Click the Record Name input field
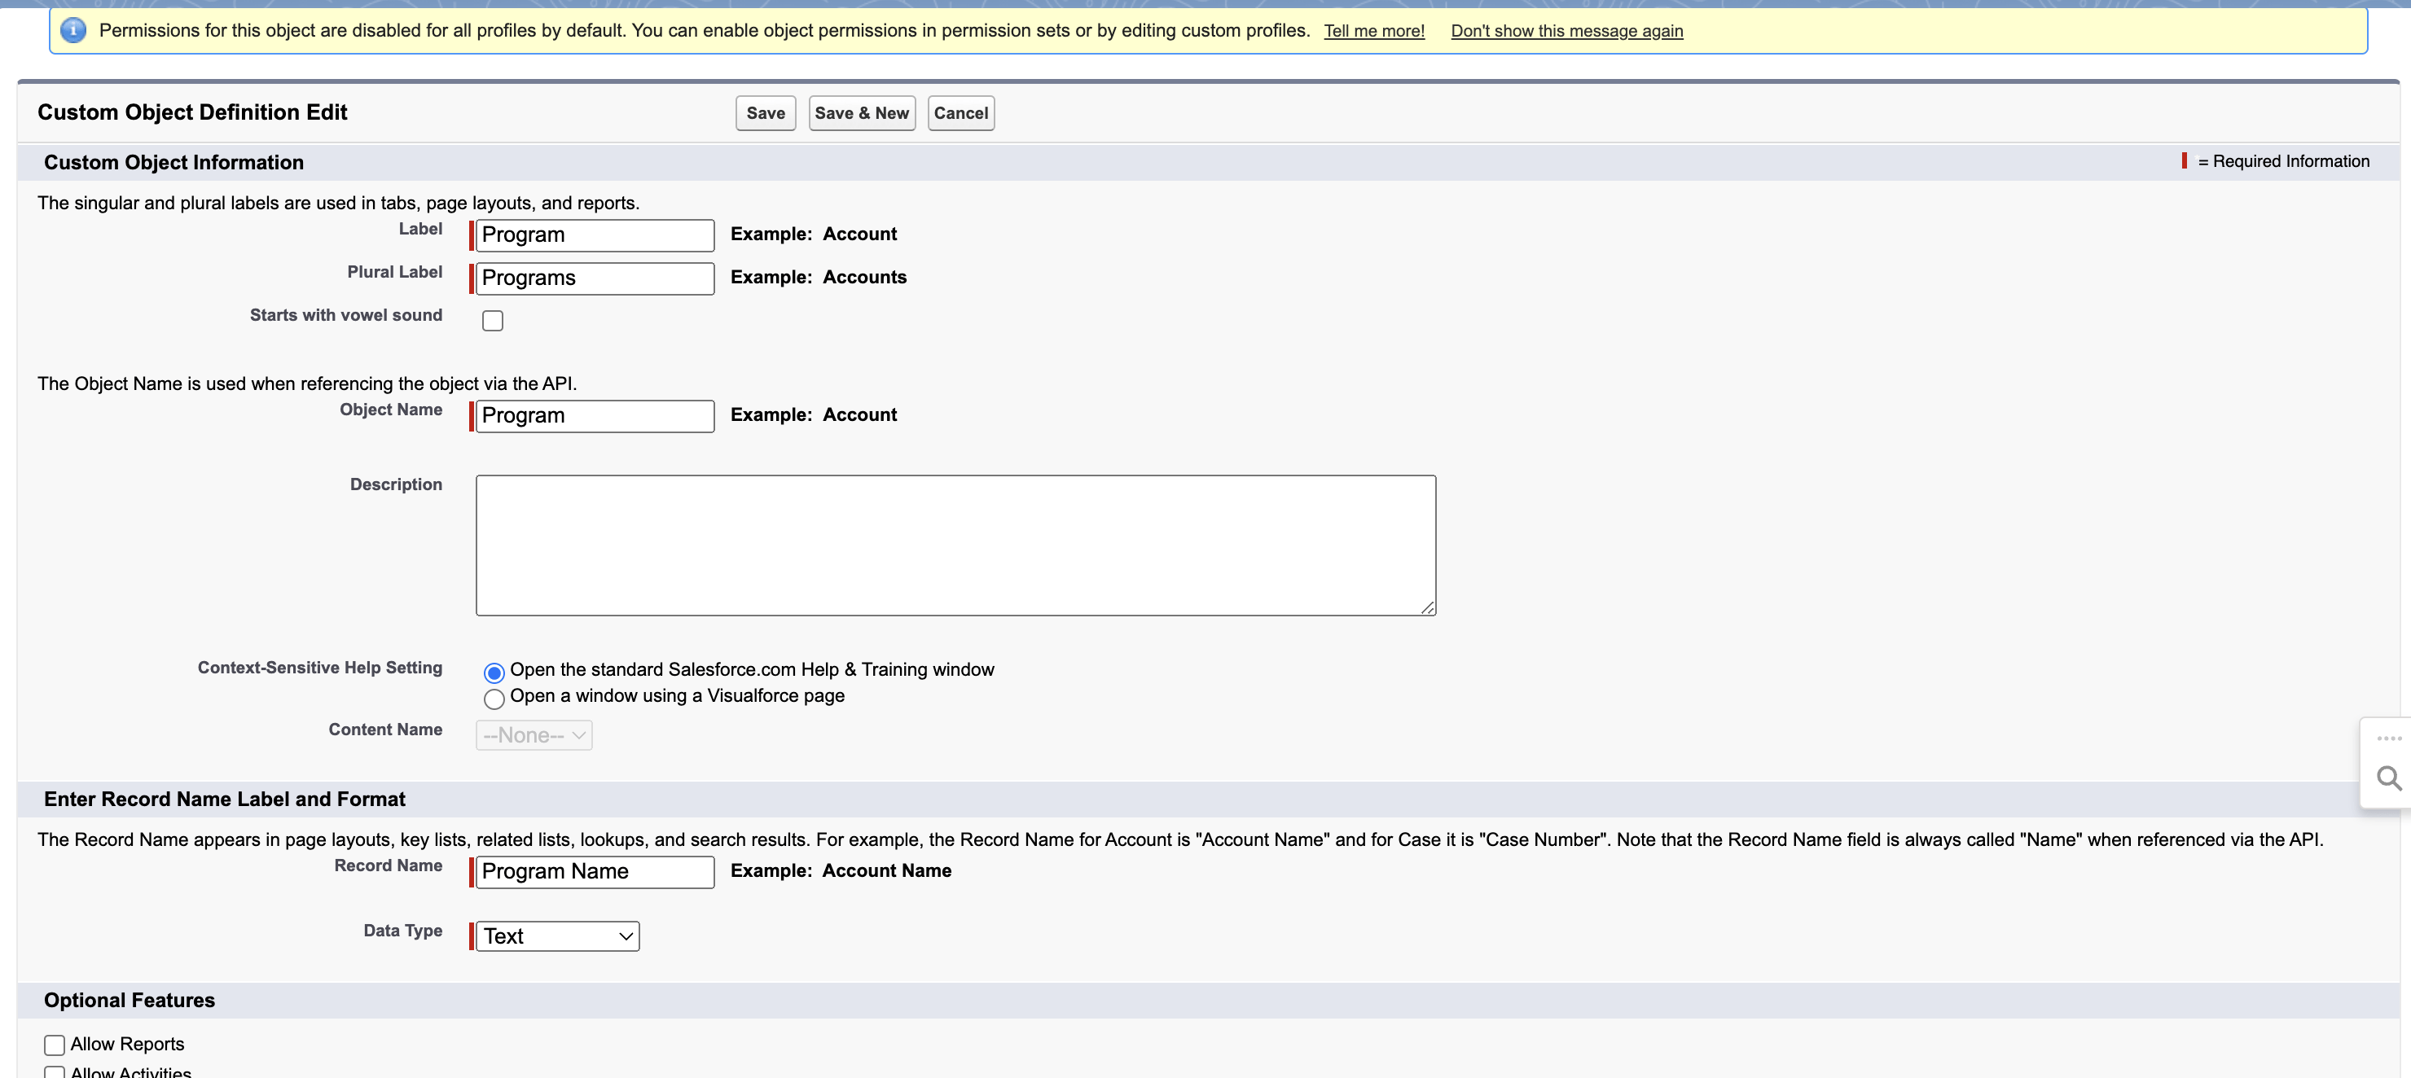Image resolution: width=2411 pixels, height=1078 pixels. 595,871
